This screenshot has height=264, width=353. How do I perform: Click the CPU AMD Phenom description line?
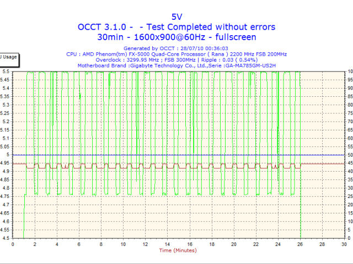[176, 54]
